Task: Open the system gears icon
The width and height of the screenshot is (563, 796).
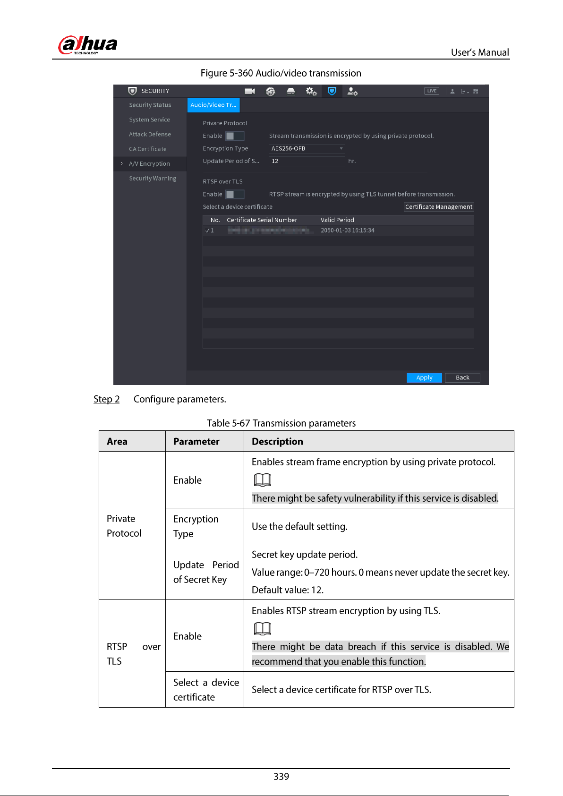Action: pyautogui.click(x=311, y=91)
